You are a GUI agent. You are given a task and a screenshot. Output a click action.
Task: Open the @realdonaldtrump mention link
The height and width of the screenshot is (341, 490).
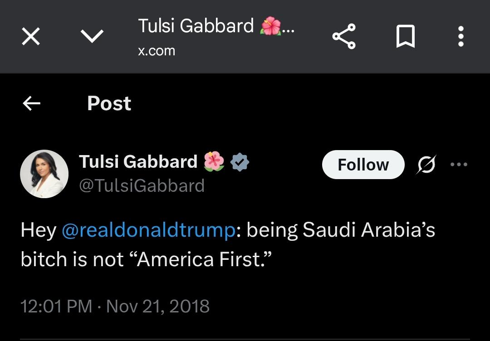pos(148,230)
